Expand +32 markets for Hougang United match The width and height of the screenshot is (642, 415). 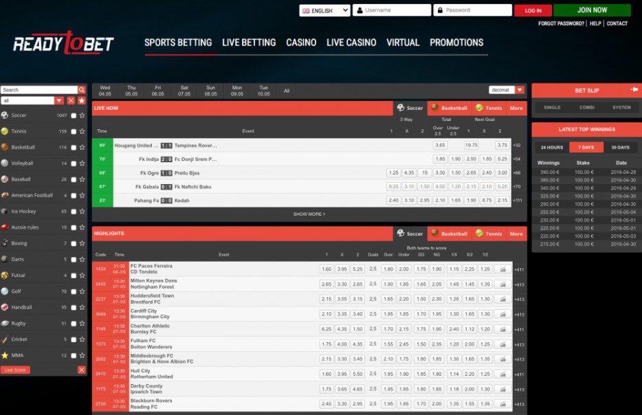[517, 145]
